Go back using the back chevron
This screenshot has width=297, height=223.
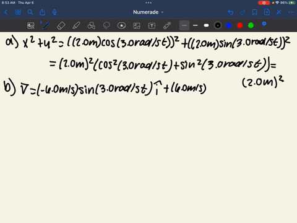click(x=6, y=12)
